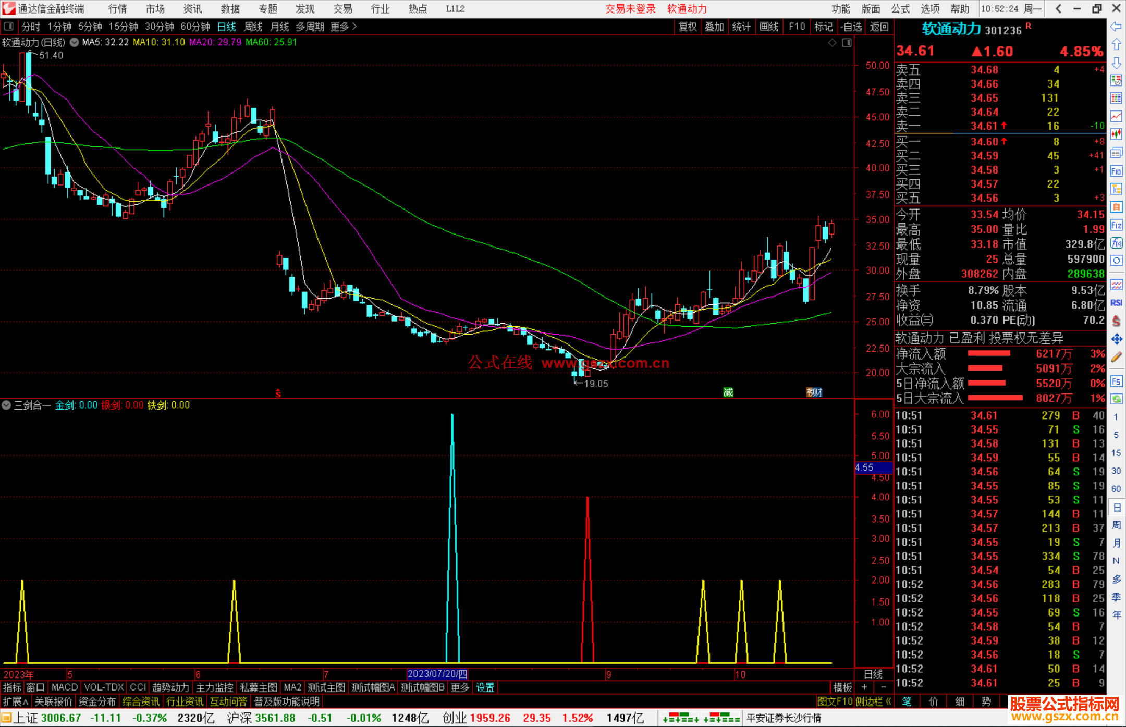Toggle the MA indicator circle button
This screenshot has height=727, width=1126.
click(75, 42)
